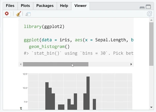Click the code block right scroll arrow
The height and width of the screenshot is (112, 156).
131,64
